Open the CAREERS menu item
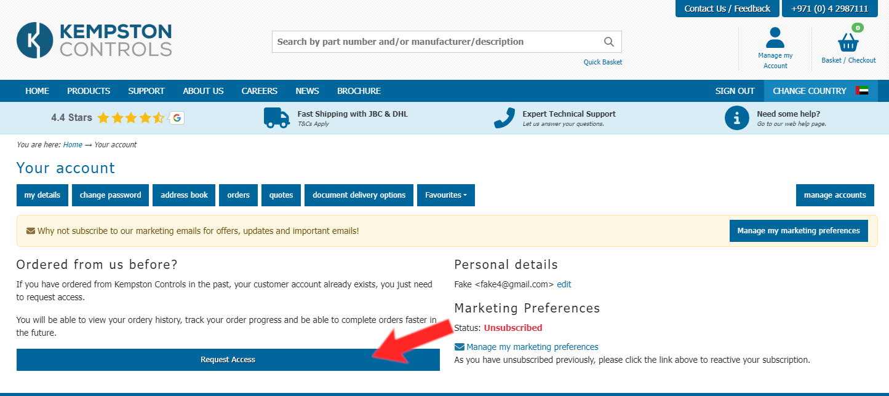 pyautogui.click(x=260, y=91)
